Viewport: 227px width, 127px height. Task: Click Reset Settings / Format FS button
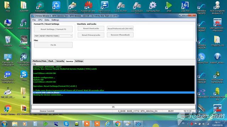(53, 29)
